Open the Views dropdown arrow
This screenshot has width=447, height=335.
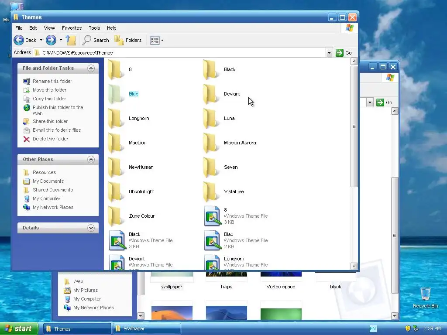coord(162,41)
